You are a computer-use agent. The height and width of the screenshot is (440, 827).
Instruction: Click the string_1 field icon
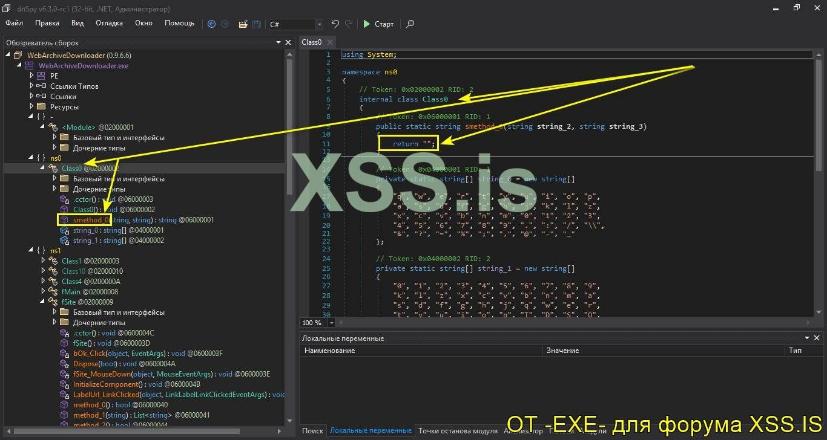[64, 241]
